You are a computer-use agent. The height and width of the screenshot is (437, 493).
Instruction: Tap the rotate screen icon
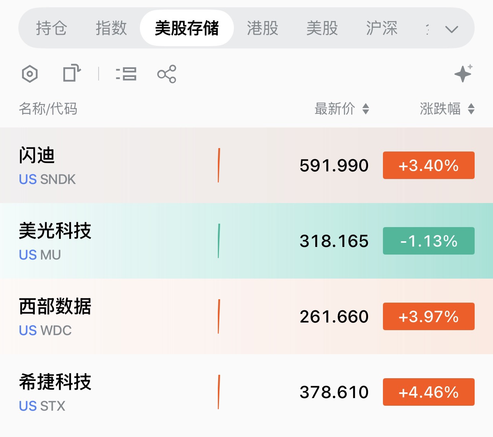point(72,73)
